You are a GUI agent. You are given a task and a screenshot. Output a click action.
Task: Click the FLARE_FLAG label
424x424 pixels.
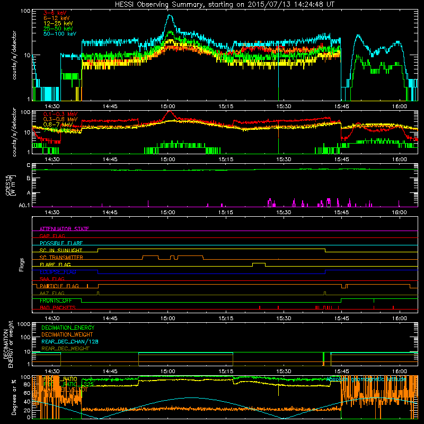[x=55, y=264]
